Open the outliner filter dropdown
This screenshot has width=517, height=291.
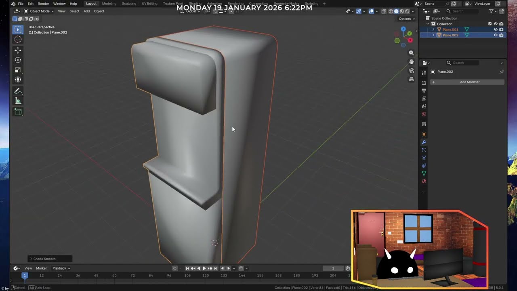493,11
